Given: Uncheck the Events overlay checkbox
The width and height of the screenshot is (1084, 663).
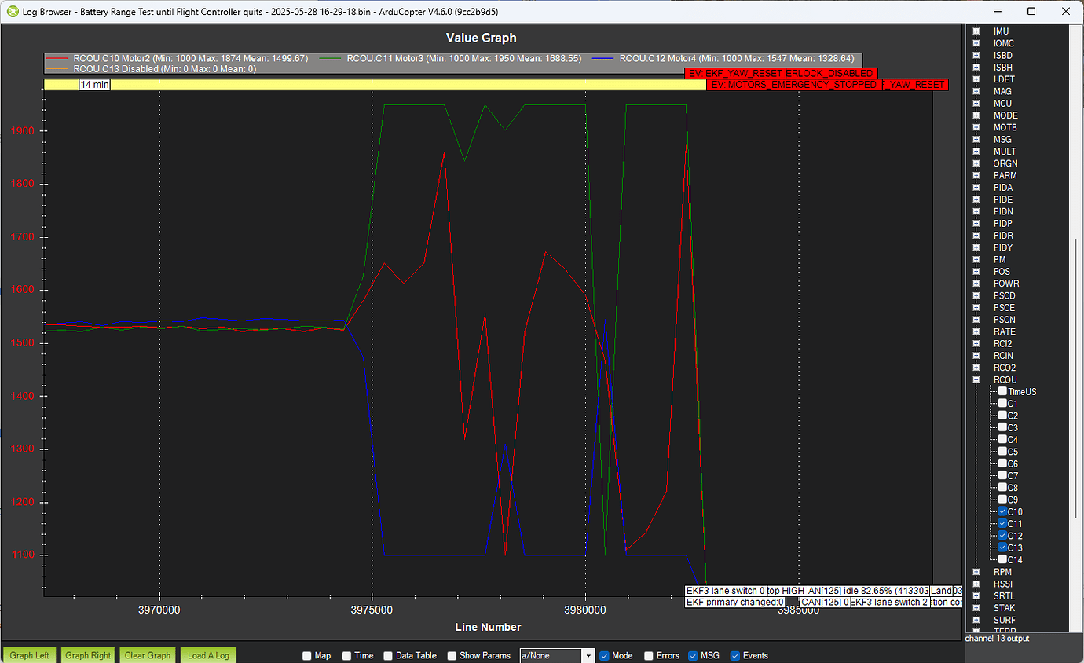Looking at the screenshot, I should [x=734, y=654].
